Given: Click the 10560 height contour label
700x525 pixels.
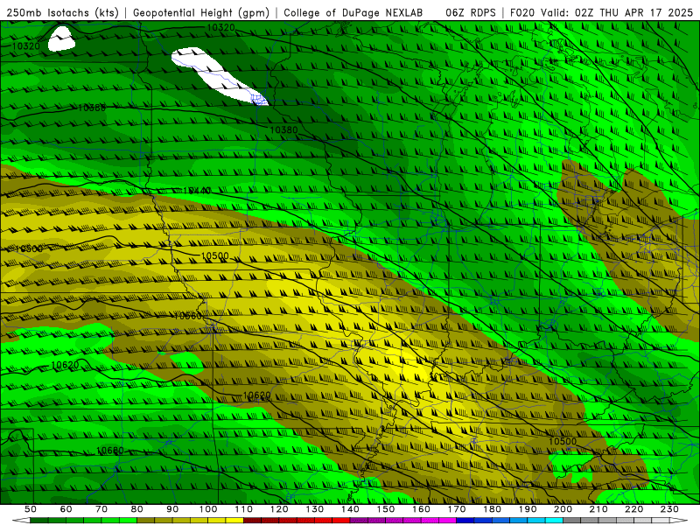Looking at the screenshot, I should 187,316.
